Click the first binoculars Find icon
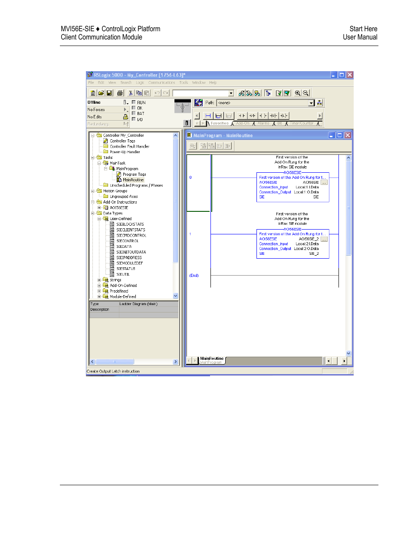This screenshot has height=536, width=414. (x=242, y=93)
